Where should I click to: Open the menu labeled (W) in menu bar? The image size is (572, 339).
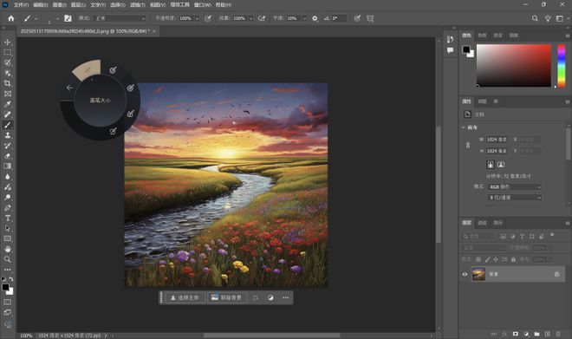(203, 4)
